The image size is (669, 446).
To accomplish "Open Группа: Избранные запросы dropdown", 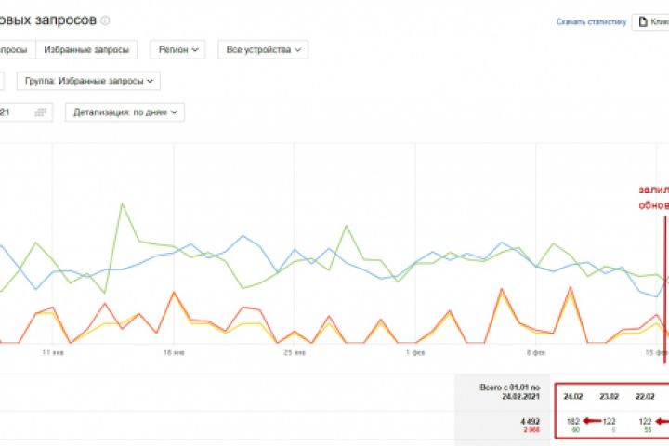I will pos(88,81).
